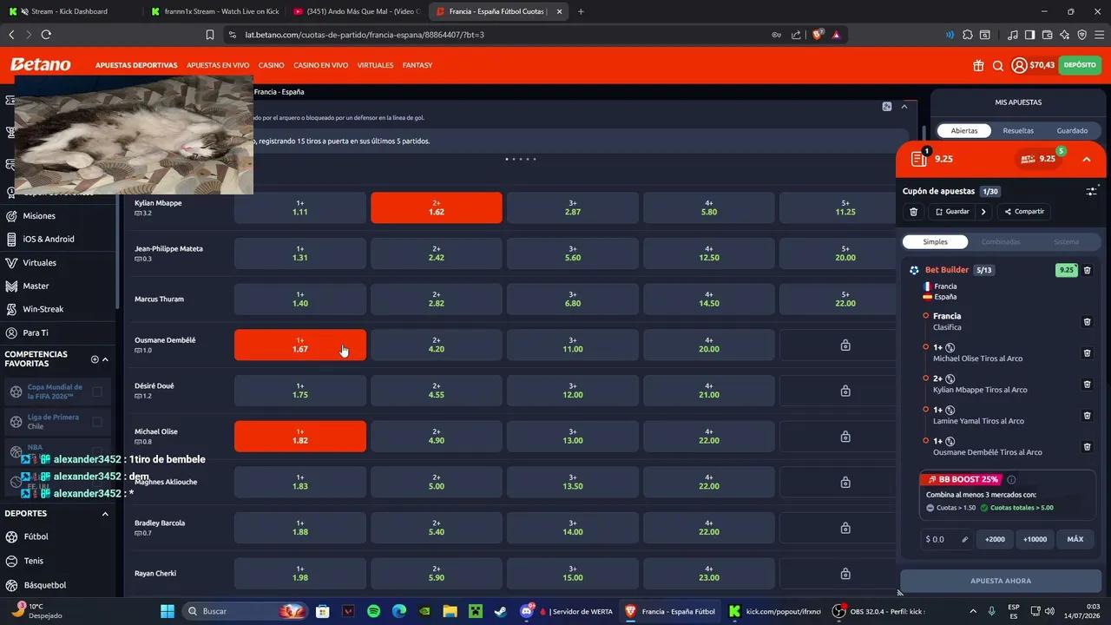Viewport: 1111px width, 625px height.
Task: Click Apuesta Ahora button
Action: pyautogui.click(x=1001, y=581)
